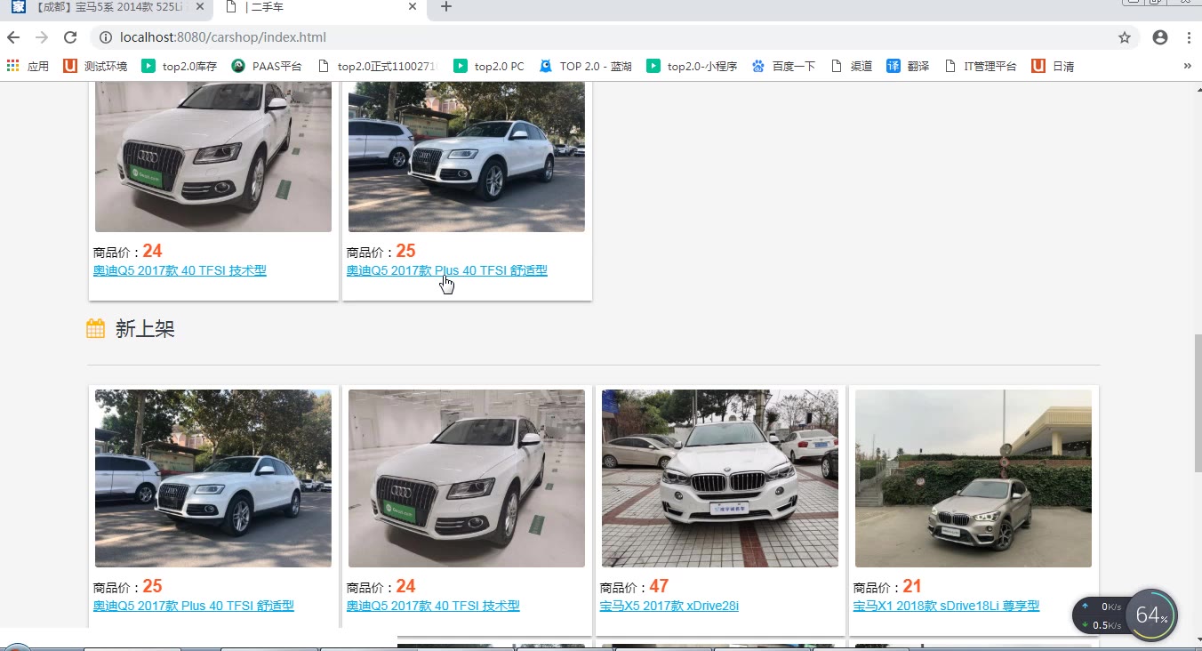1202x651 pixels.
Task: Click the forward navigation arrow
Action: 42,37
